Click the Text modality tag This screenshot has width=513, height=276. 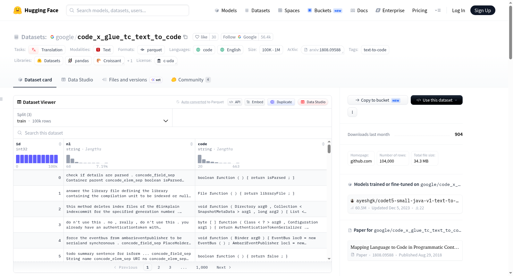pos(103,50)
